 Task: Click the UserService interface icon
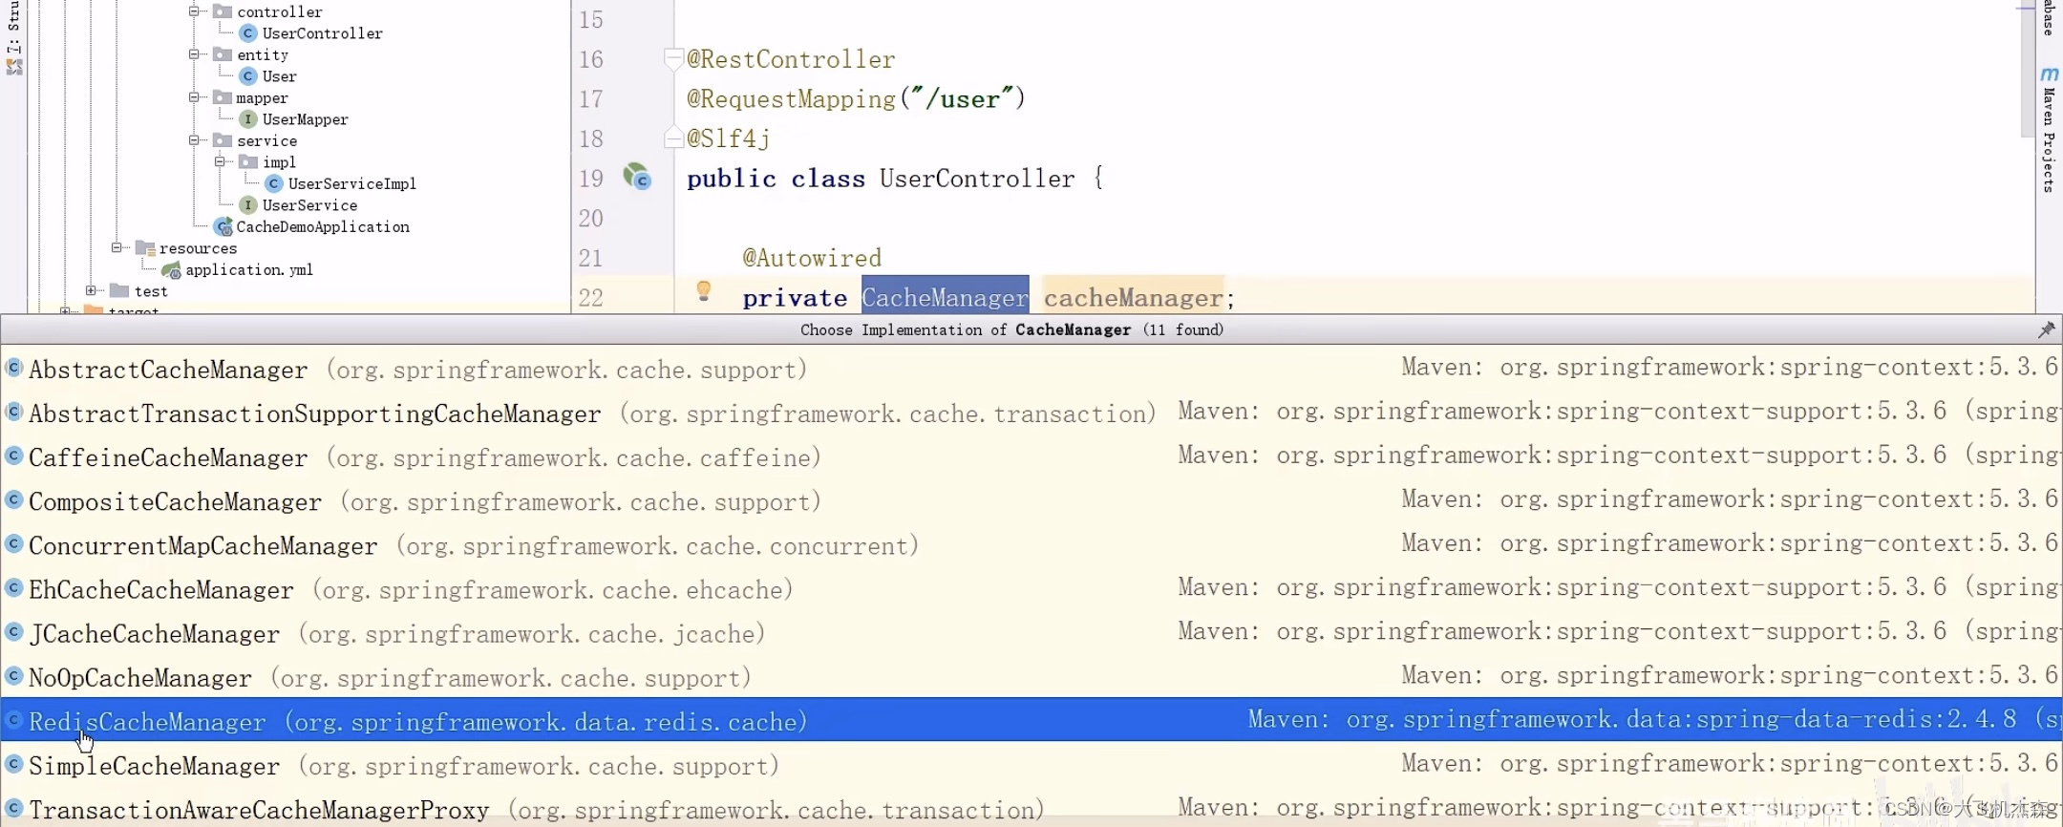click(248, 205)
